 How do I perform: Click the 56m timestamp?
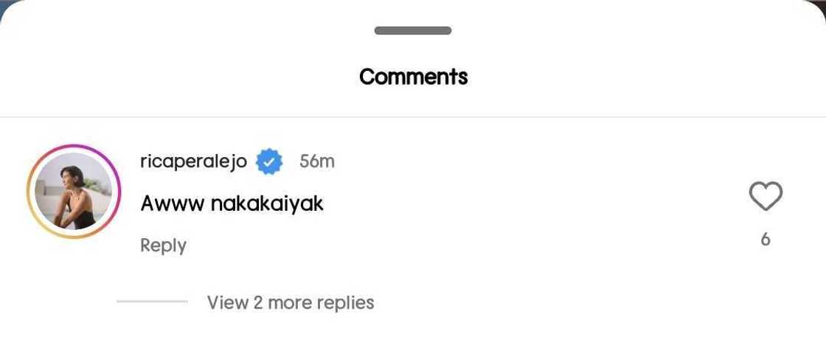pyautogui.click(x=317, y=161)
